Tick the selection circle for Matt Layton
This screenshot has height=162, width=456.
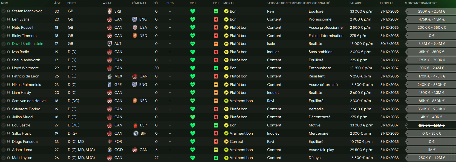pos(3,158)
